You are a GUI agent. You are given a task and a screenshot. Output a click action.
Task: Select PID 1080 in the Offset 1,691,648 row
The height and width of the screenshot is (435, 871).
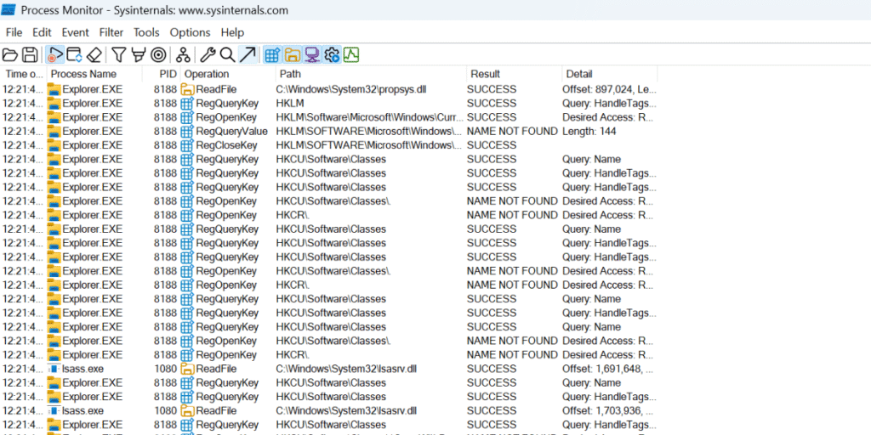(x=166, y=369)
